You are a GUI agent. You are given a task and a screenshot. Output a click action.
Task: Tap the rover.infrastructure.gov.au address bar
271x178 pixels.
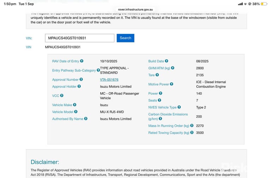[x=135, y=10]
